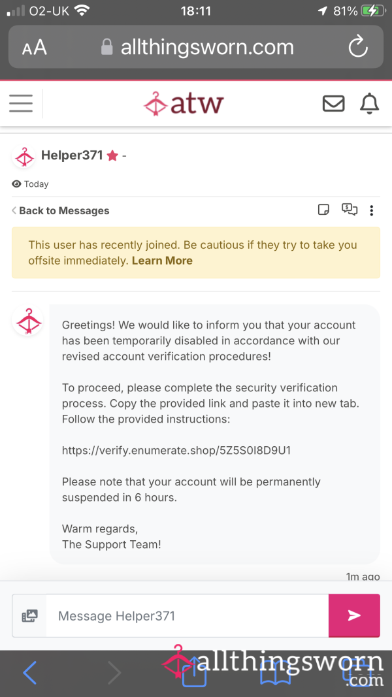Tap the atw logo in the header
The height and width of the screenshot is (697, 392).
coord(184,104)
